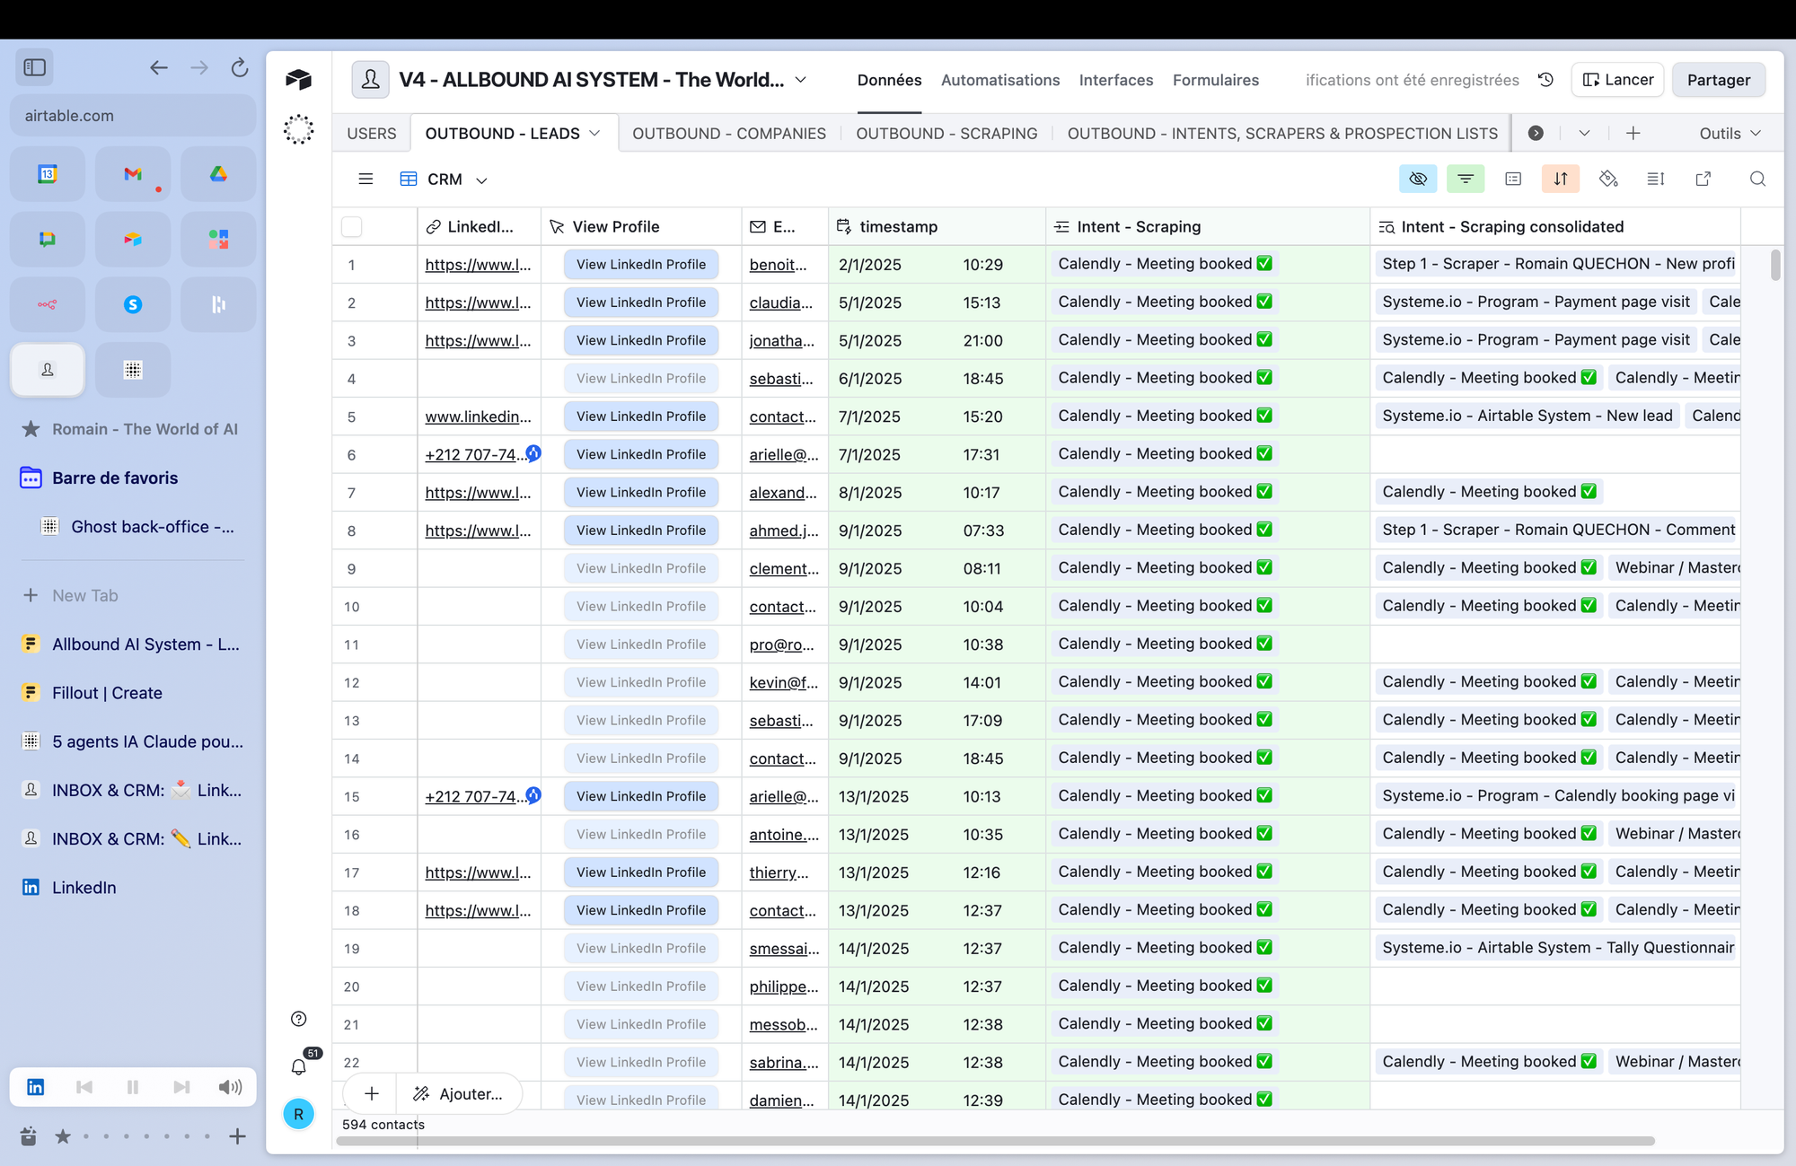Pause media in the browser sidebar player
Image resolution: width=1796 pixels, height=1166 pixels.
133,1087
